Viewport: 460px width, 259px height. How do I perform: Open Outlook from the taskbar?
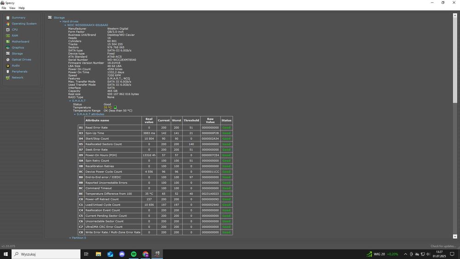[x=110, y=254]
